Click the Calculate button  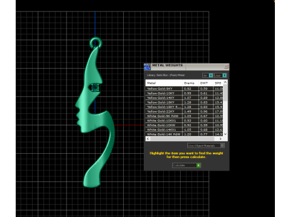coord(187,165)
